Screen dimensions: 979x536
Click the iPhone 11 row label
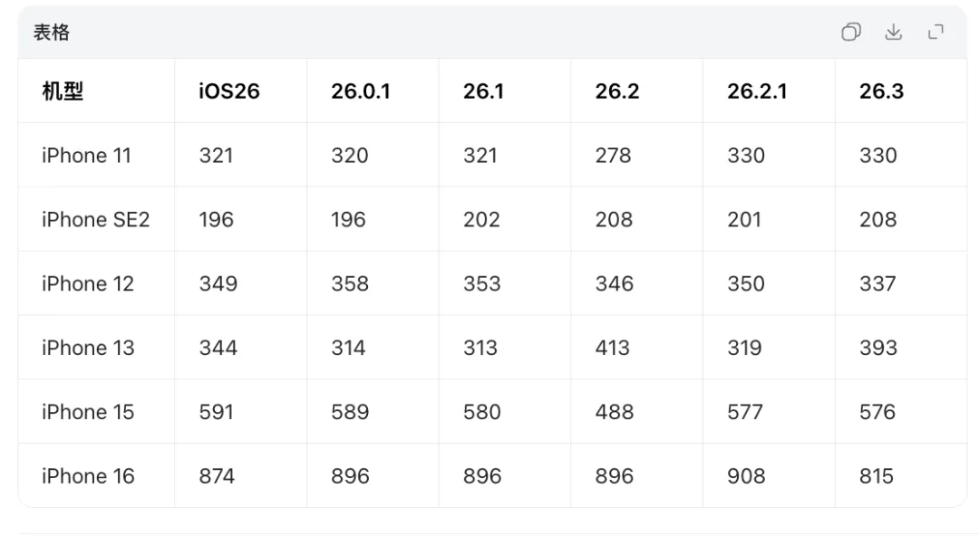click(86, 156)
